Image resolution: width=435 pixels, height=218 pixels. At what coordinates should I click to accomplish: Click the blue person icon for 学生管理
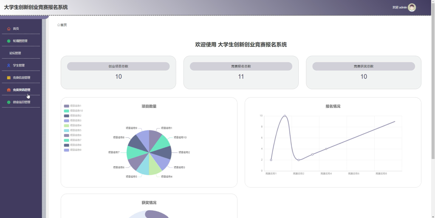coord(8,65)
